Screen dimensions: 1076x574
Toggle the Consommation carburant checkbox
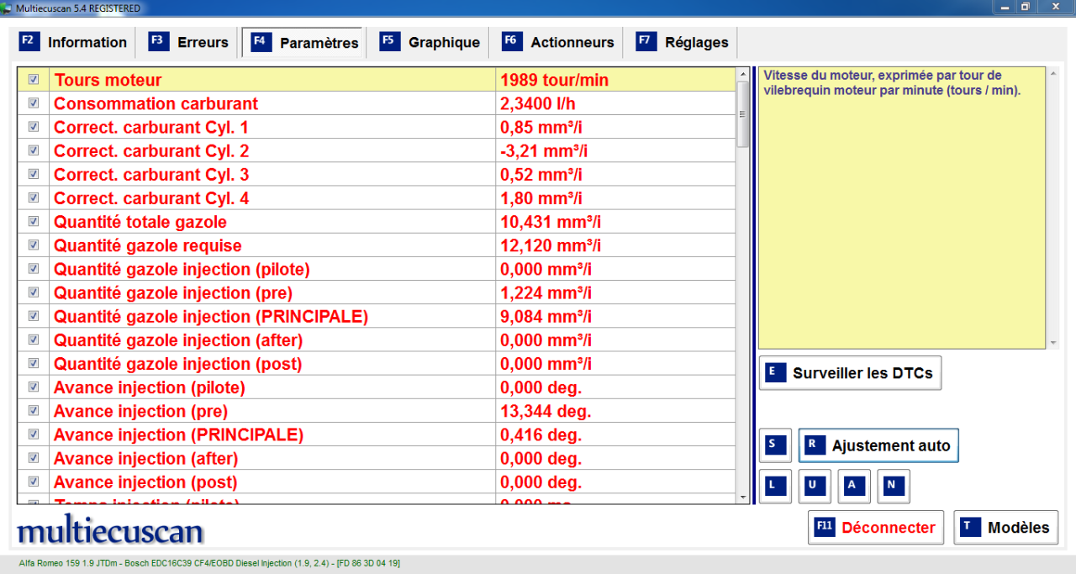click(x=34, y=103)
